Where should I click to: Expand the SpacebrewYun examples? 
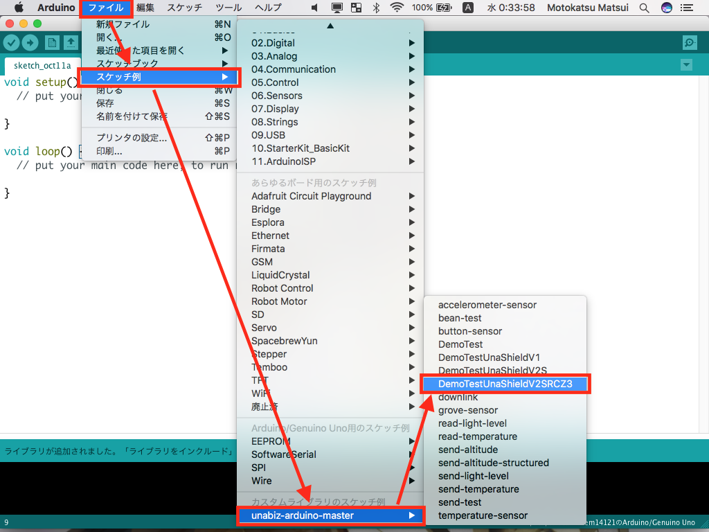tap(330, 340)
